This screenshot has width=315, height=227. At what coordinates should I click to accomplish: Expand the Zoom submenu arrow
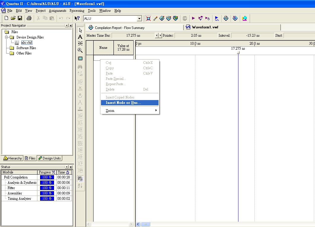(156, 111)
